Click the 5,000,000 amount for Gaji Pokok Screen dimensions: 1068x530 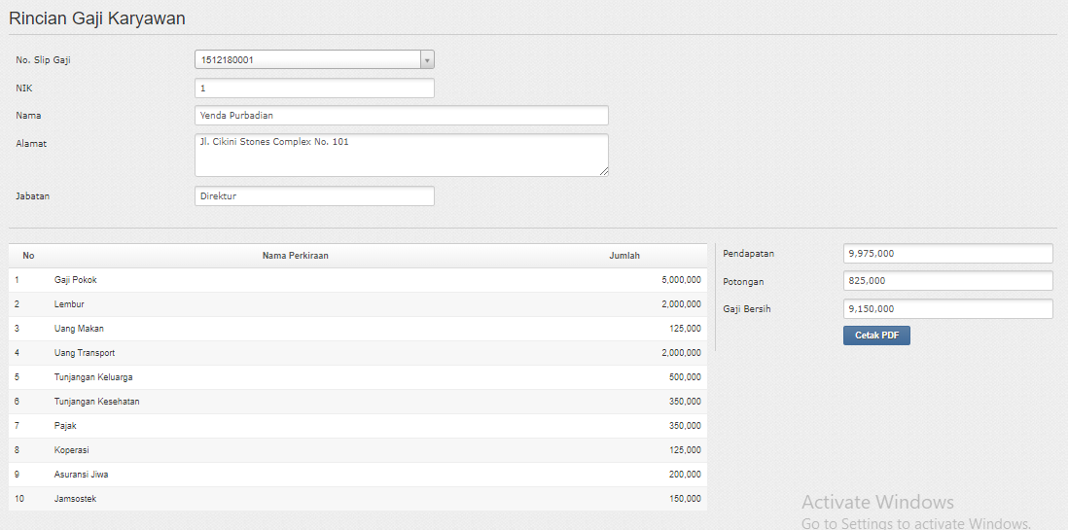point(681,280)
